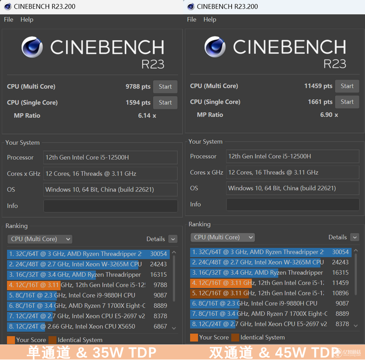This screenshot has width=365, height=360.
Task: Open the File menu in the 35W TDP window
Action: coord(9,20)
